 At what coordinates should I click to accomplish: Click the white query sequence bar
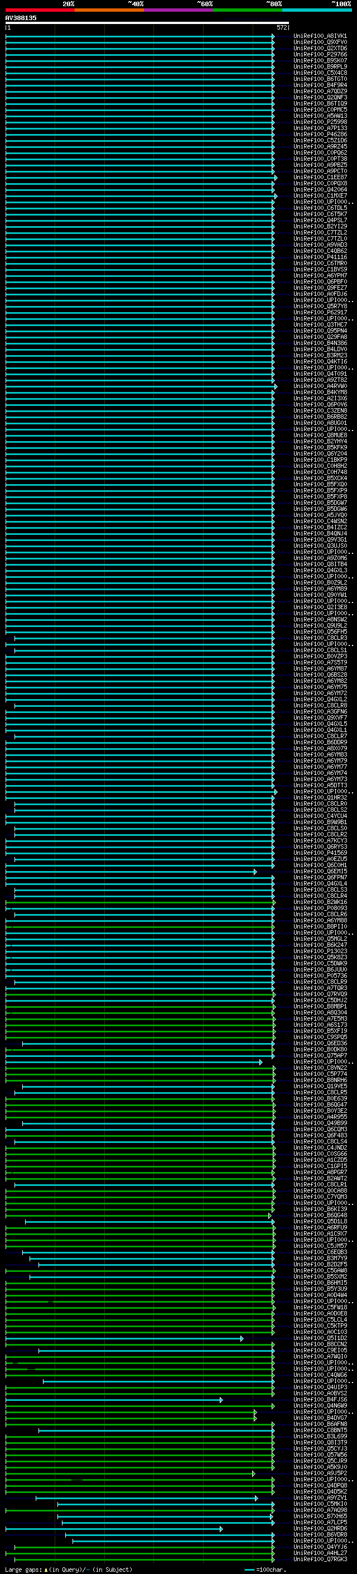tap(147, 22)
